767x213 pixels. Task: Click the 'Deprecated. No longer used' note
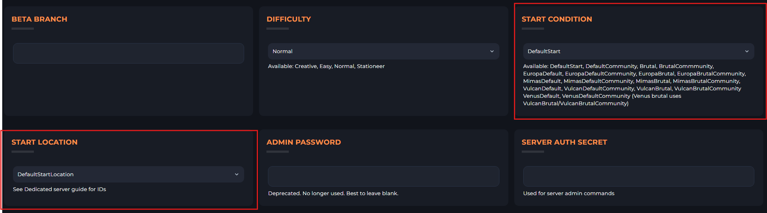coord(333,193)
